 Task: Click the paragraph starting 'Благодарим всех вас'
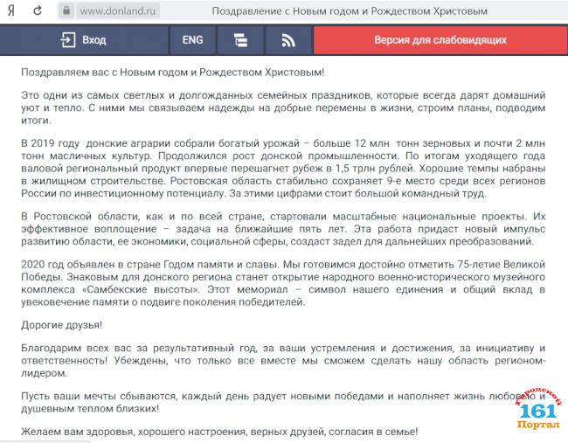[283, 360]
